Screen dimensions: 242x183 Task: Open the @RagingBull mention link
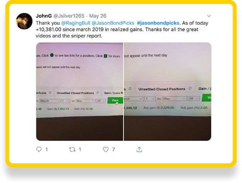coord(76,23)
